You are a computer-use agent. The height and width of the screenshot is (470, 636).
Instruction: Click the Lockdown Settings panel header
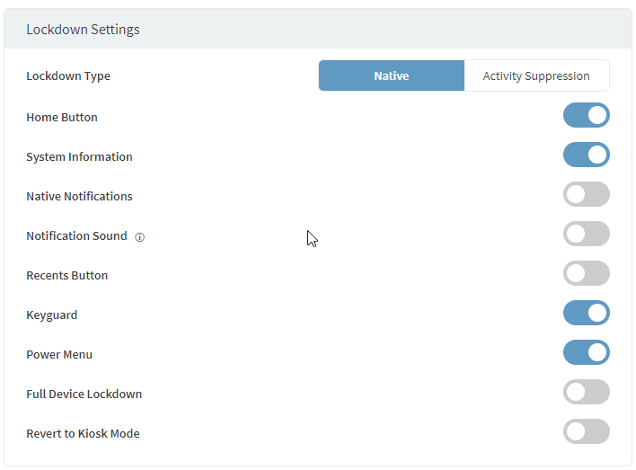(x=83, y=30)
